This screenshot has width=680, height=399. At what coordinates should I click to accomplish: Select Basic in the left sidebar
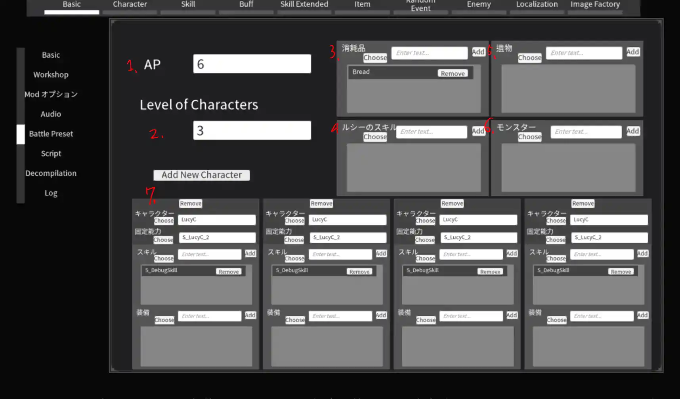pyautogui.click(x=51, y=55)
